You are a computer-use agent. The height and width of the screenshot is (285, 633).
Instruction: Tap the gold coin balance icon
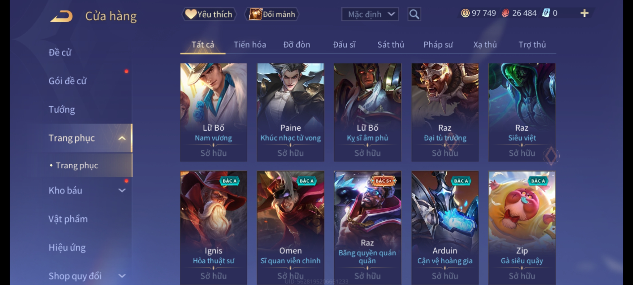tap(465, 13)
